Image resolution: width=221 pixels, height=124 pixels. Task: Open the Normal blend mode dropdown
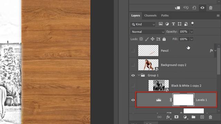point(147,32)
